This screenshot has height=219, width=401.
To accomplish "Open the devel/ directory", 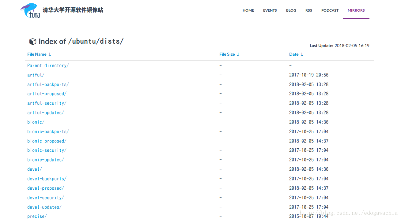I will click(x=35, y=169).
